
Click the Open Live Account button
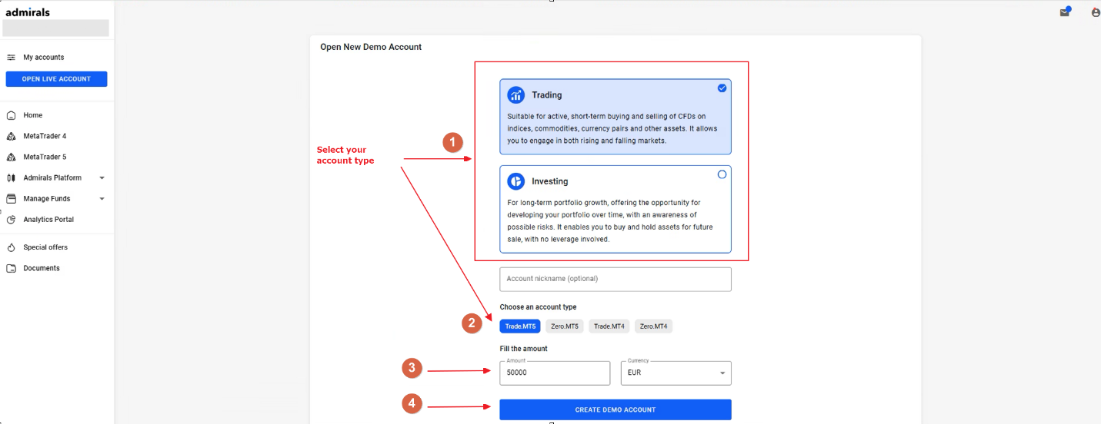point(56,79)
